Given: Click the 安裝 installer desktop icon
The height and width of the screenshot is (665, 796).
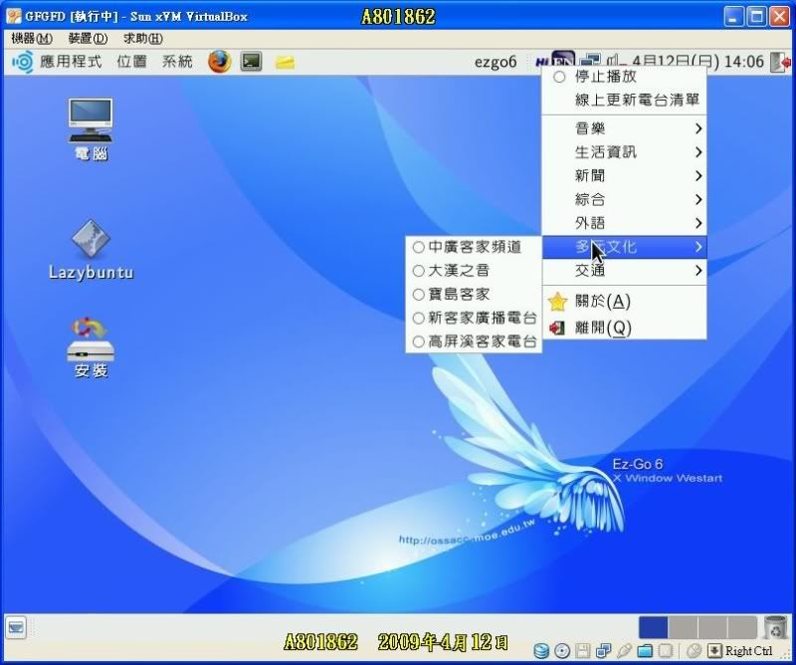Looking at the screenshot, I should 91,347.
